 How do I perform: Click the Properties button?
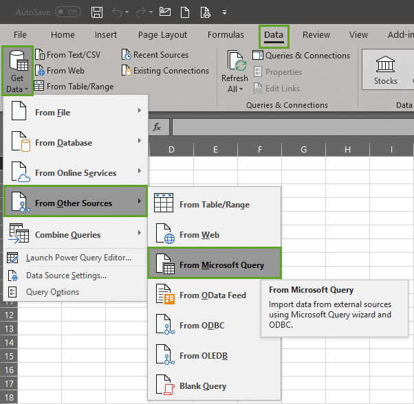click(278, 72)
